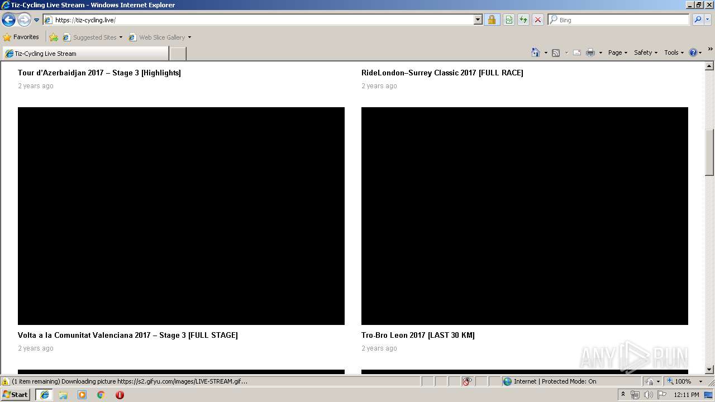Expand the search provider dropdown arrow

[x=708, y=20]
